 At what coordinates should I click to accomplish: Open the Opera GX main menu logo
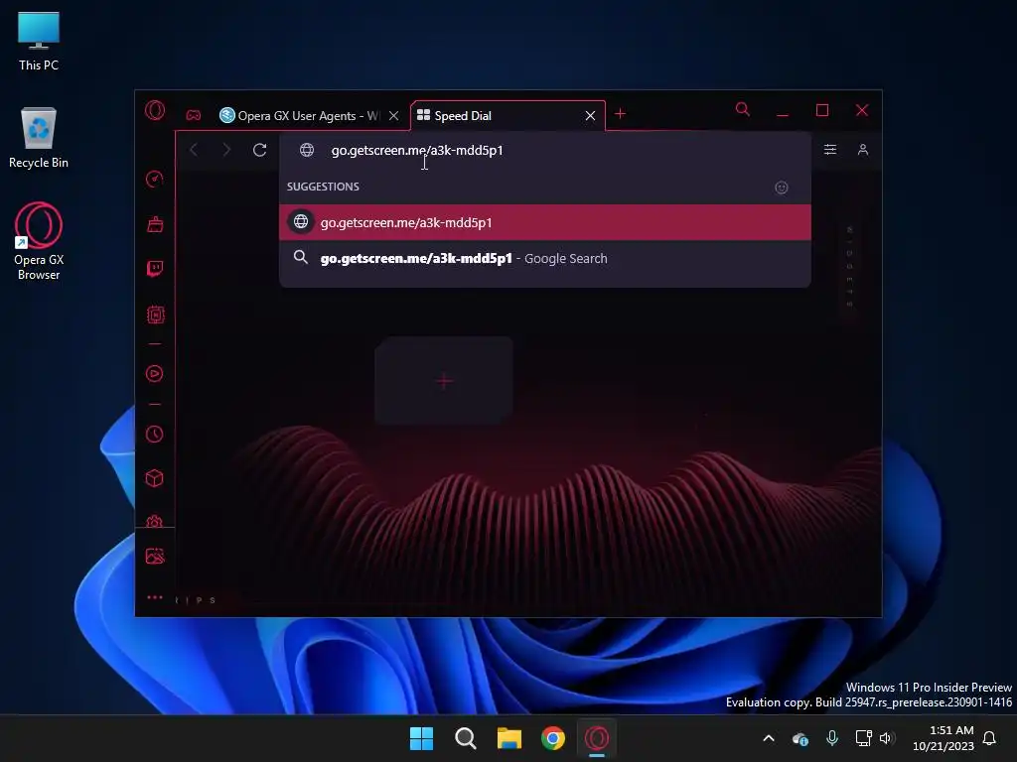[x=155, y=111]
